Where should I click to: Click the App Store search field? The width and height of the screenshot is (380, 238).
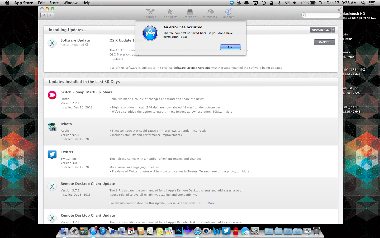point(321,15)
